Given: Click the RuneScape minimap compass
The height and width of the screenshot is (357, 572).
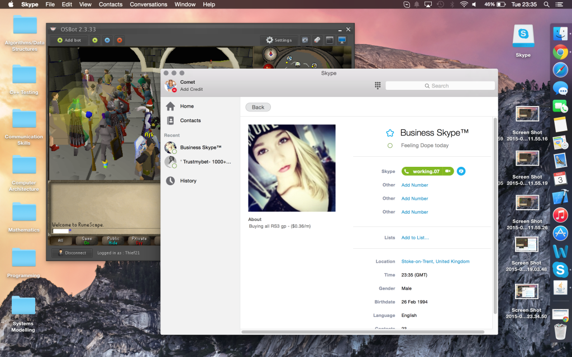Looking at the screenshot, I should (x=270, y=54).
